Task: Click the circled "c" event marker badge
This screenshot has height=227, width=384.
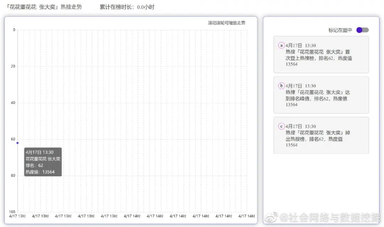Action: tap(281, 126)
